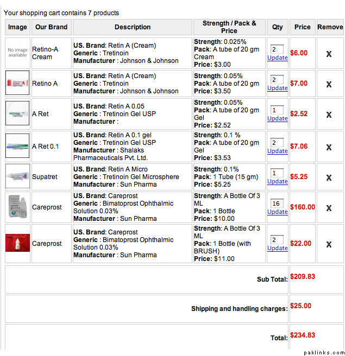Update quantity for Retino-A Cream
This screenshot has height=356, width=345.
coord(277,58)
